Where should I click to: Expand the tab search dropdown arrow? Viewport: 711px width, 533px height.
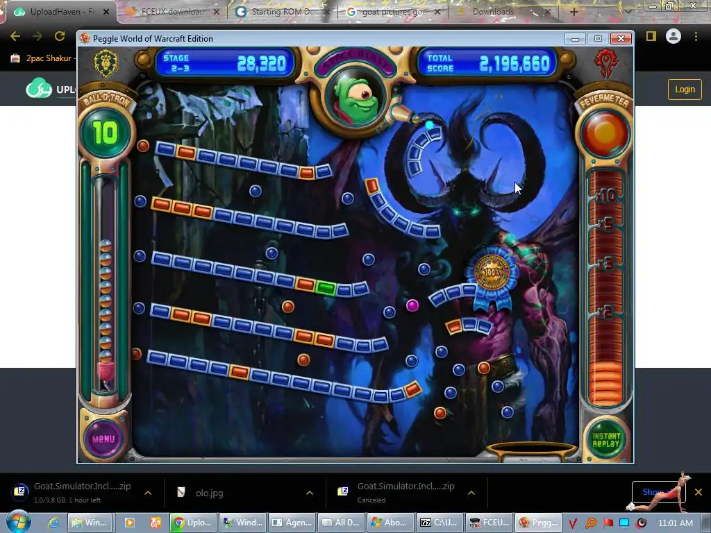(x=628, y=12)
